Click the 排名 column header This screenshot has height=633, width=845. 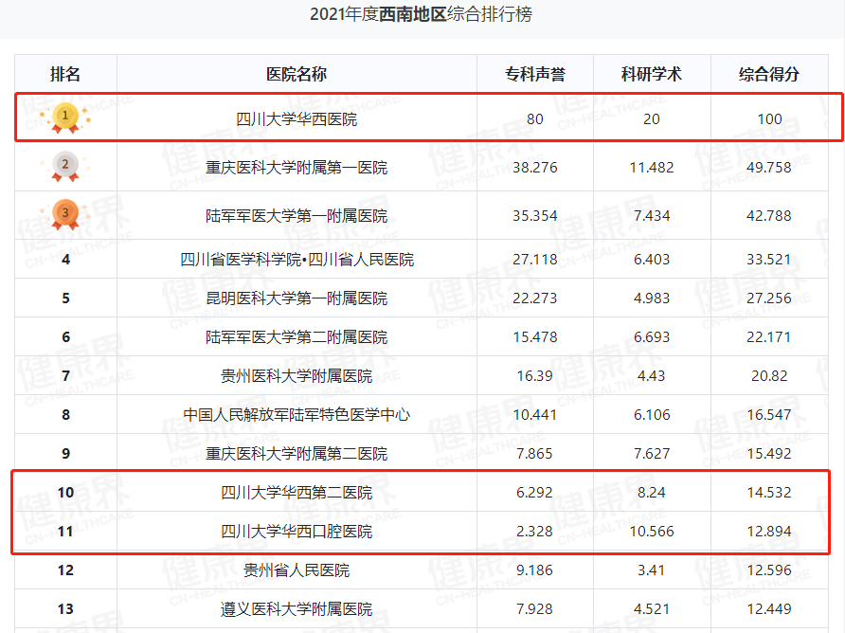[65, 74]
